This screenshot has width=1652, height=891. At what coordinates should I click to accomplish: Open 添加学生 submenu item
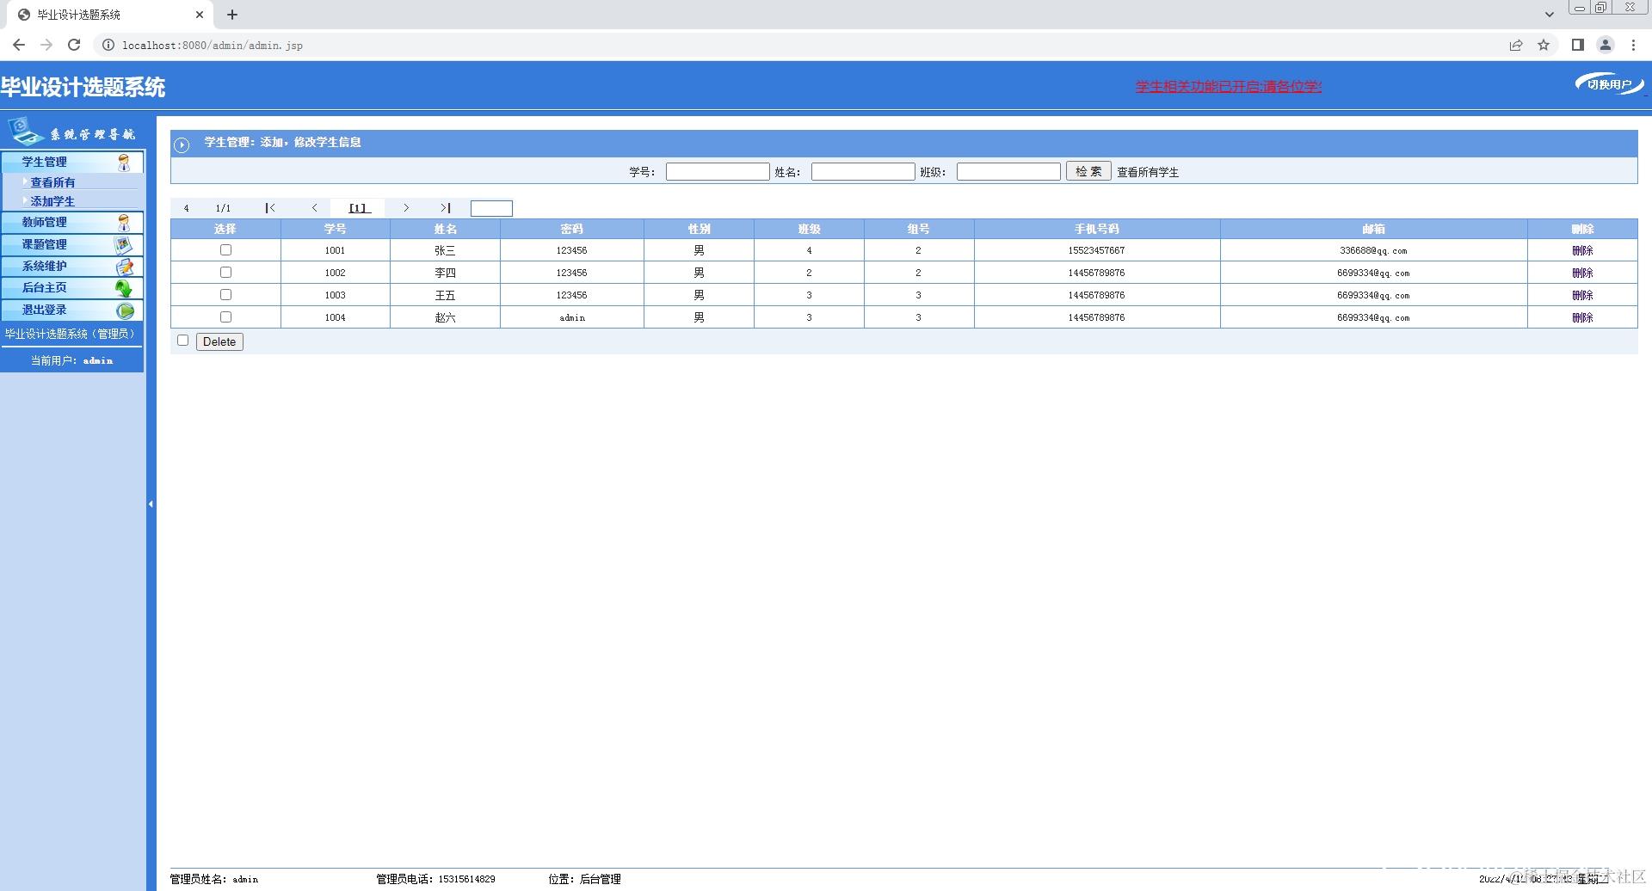click(52, 201)
